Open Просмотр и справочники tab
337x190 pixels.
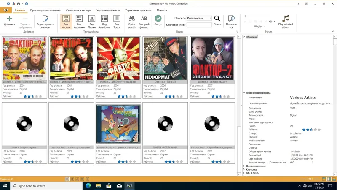tap(45, 10)
